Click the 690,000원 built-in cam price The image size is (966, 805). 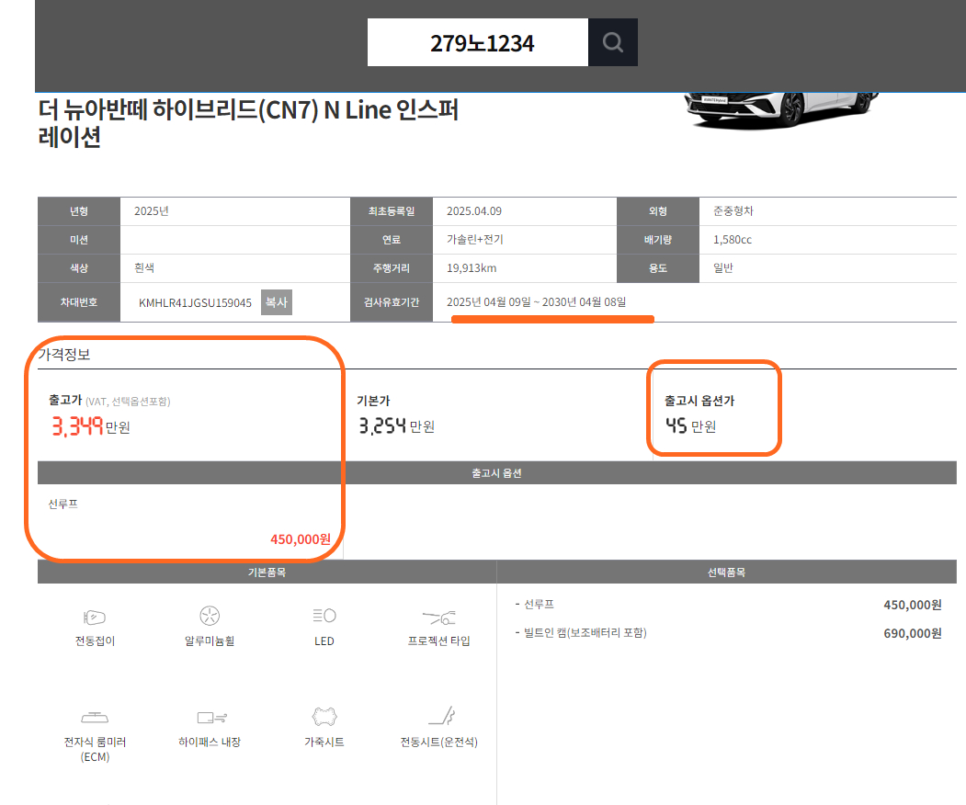point(913,633)
